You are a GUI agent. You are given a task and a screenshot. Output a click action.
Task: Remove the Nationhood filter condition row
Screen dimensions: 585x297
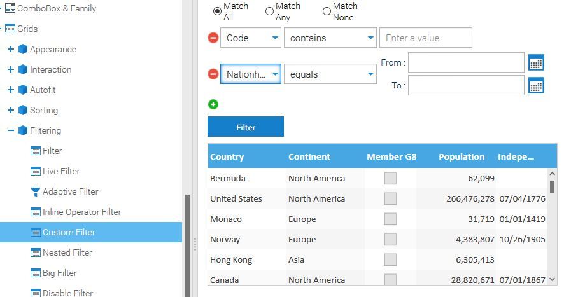213,74
